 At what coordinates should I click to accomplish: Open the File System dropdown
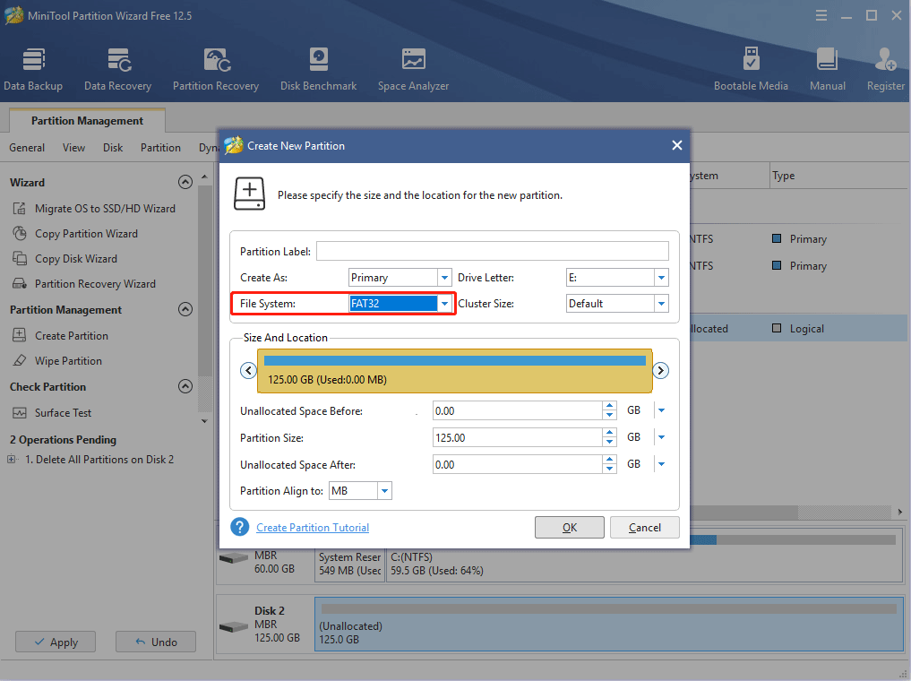(x=444, y=303)
